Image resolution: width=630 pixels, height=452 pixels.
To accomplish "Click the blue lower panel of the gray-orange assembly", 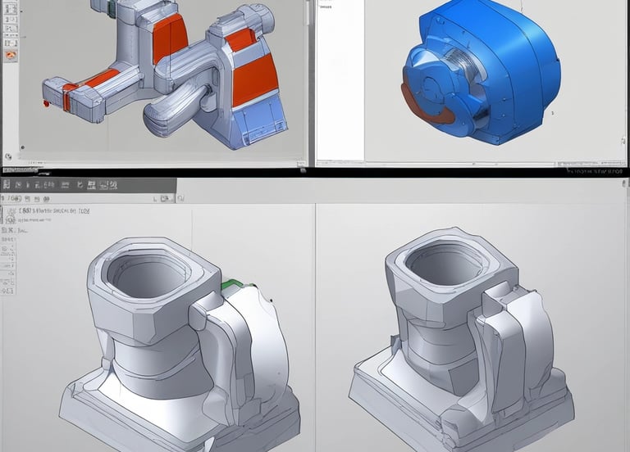I will pyautogui.click(x=260, y=122).
